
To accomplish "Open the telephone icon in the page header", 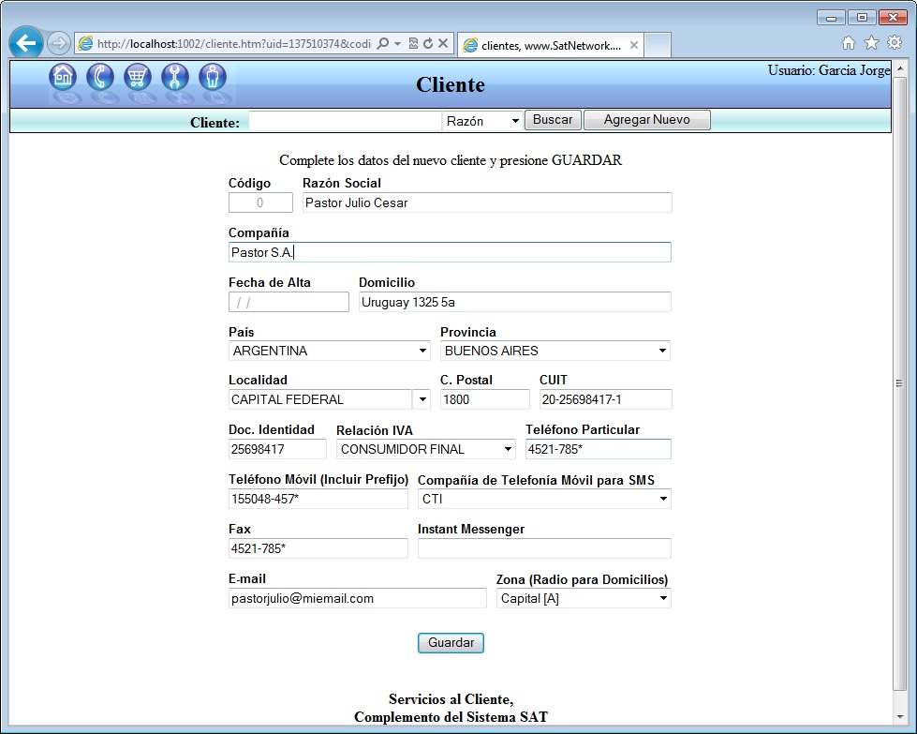I will [x=100, y=77].
